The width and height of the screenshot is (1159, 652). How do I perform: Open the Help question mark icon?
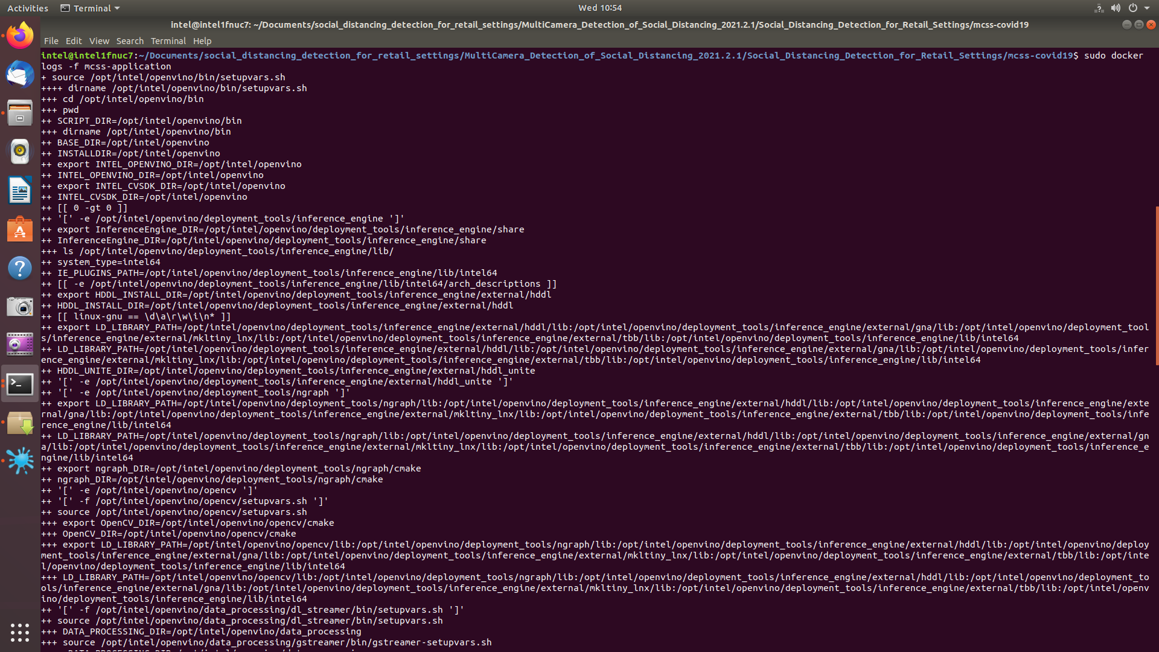click(x=20, y=268)
